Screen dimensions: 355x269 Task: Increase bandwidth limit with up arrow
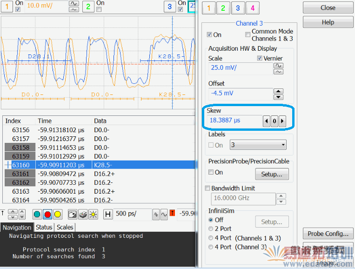point(281,196)
